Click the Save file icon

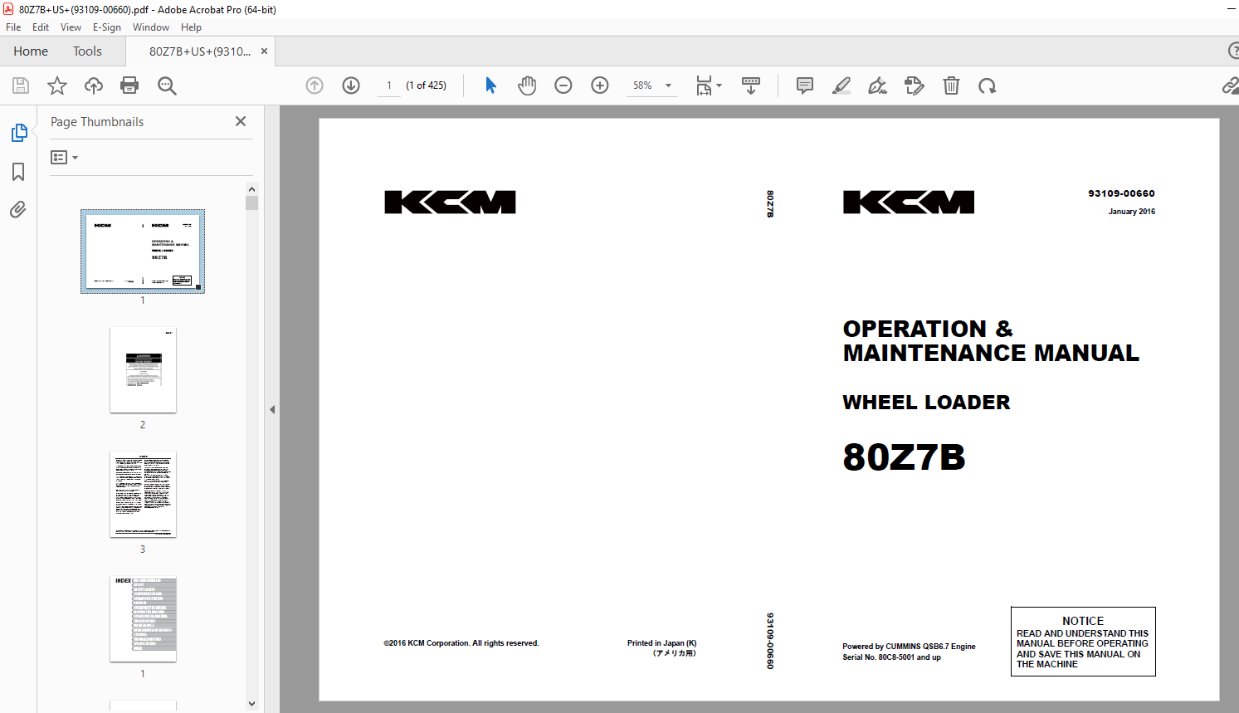[x=21, y=85]
